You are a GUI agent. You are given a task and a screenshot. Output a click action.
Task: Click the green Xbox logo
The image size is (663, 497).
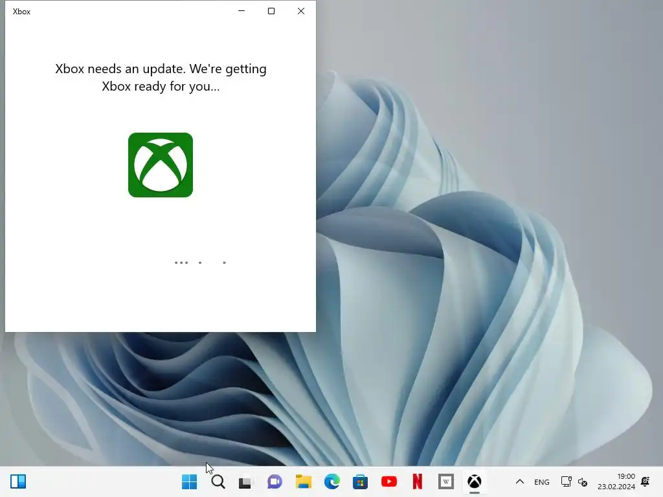click(161, 165)
